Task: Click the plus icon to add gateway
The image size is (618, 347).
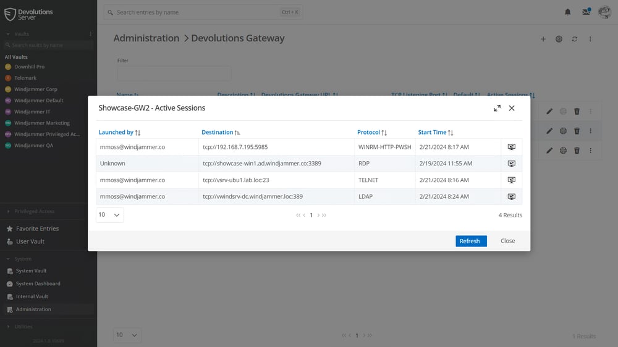Action: click(543, 39)
